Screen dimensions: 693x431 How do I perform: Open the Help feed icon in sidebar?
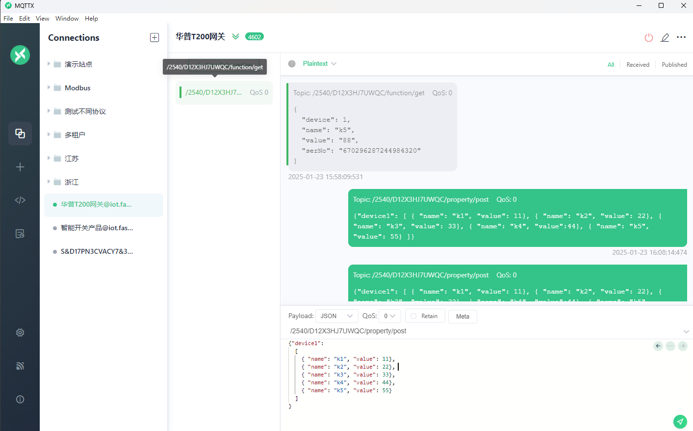click(x=20, y=366)
